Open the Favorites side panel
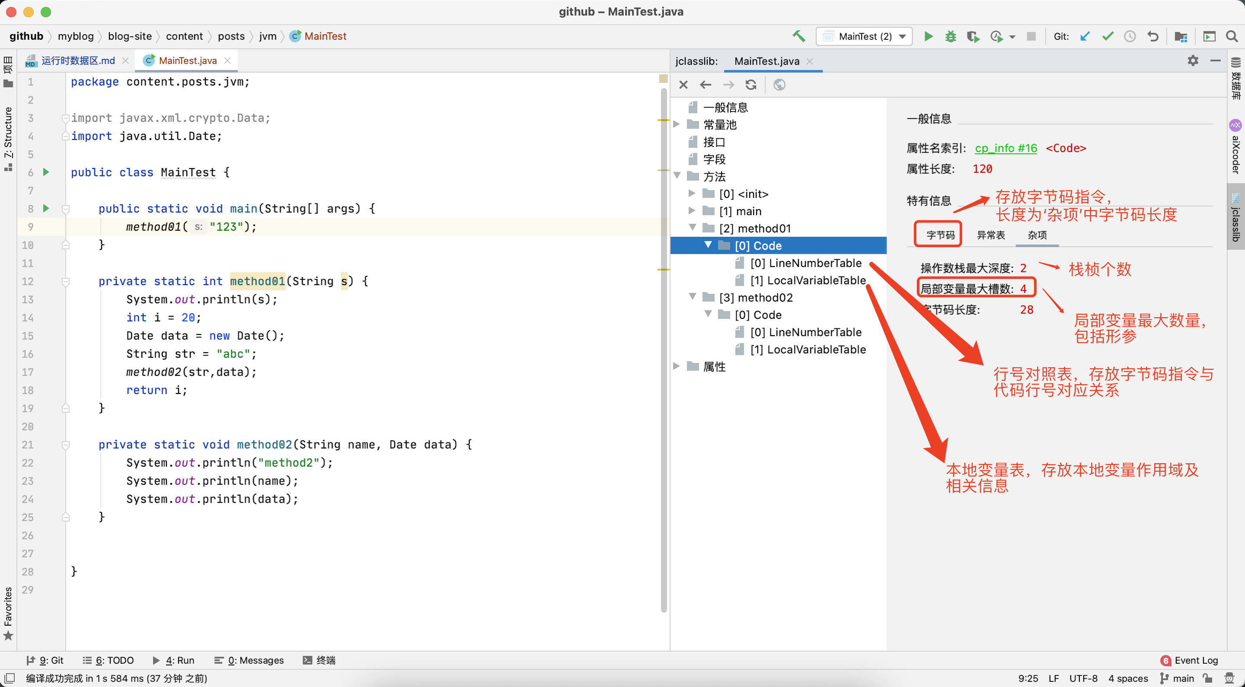Viewport: 1245px width, 687px height. tap(8, 614)
